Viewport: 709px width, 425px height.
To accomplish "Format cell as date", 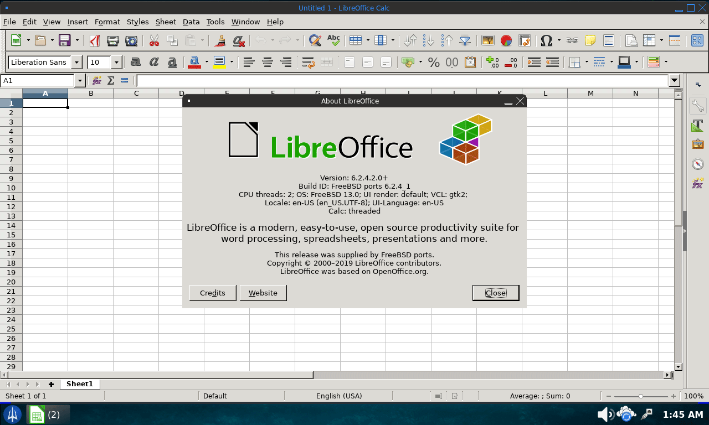I will click(x=470, y=62).
